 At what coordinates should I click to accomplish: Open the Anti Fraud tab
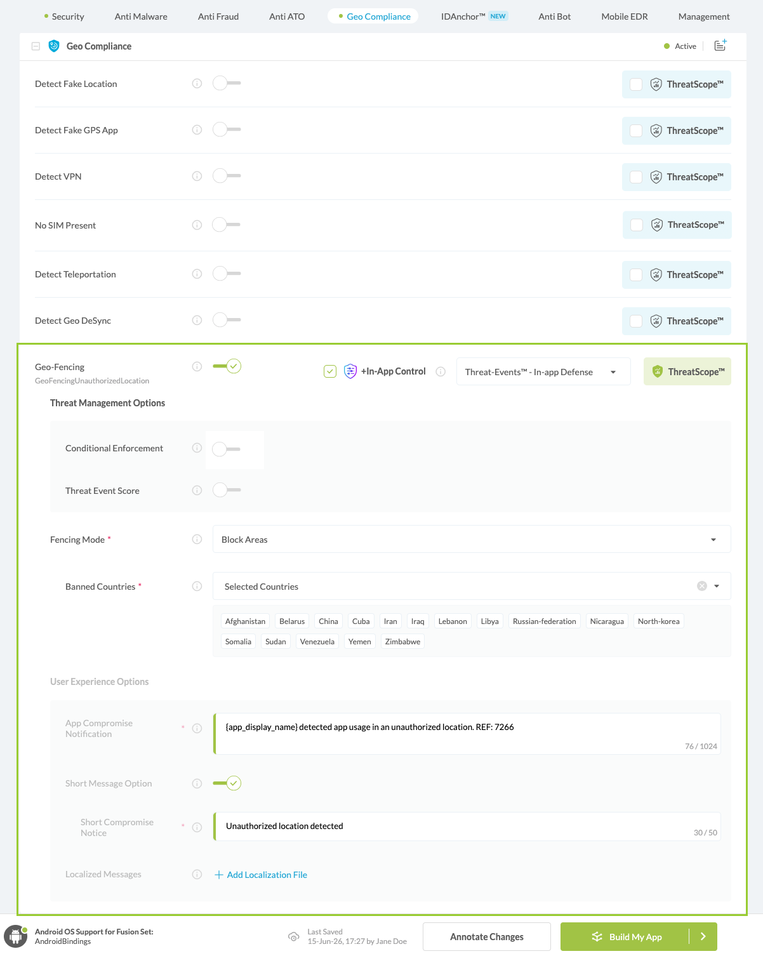point(218,17)
